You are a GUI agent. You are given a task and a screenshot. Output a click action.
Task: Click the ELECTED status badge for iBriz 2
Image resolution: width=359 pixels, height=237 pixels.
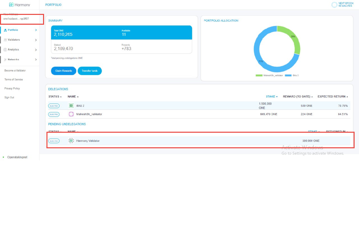pos(54,105)
